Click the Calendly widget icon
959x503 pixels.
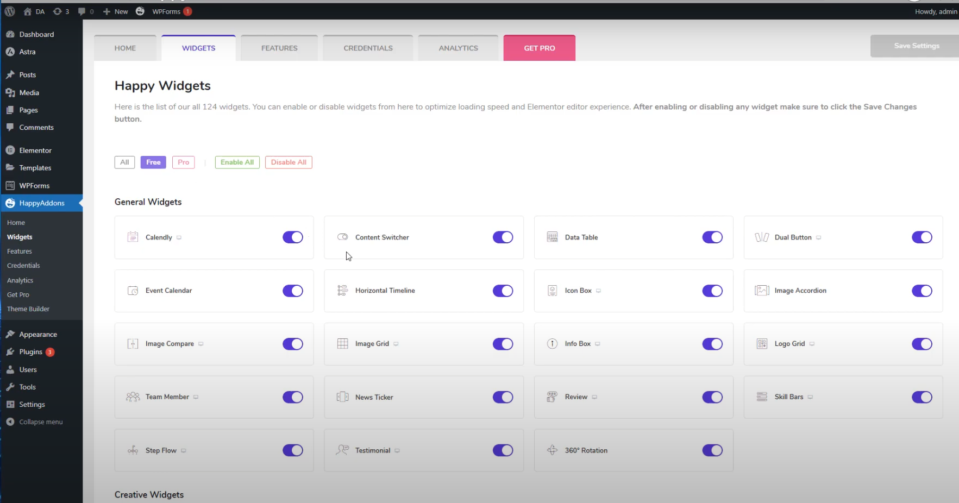pos(133,237)
